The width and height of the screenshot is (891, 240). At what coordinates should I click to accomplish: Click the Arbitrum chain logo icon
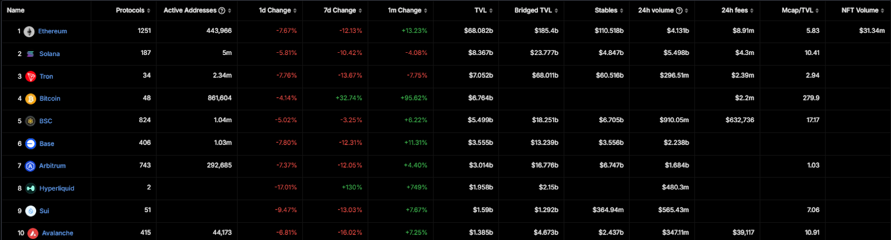point(31,166)
